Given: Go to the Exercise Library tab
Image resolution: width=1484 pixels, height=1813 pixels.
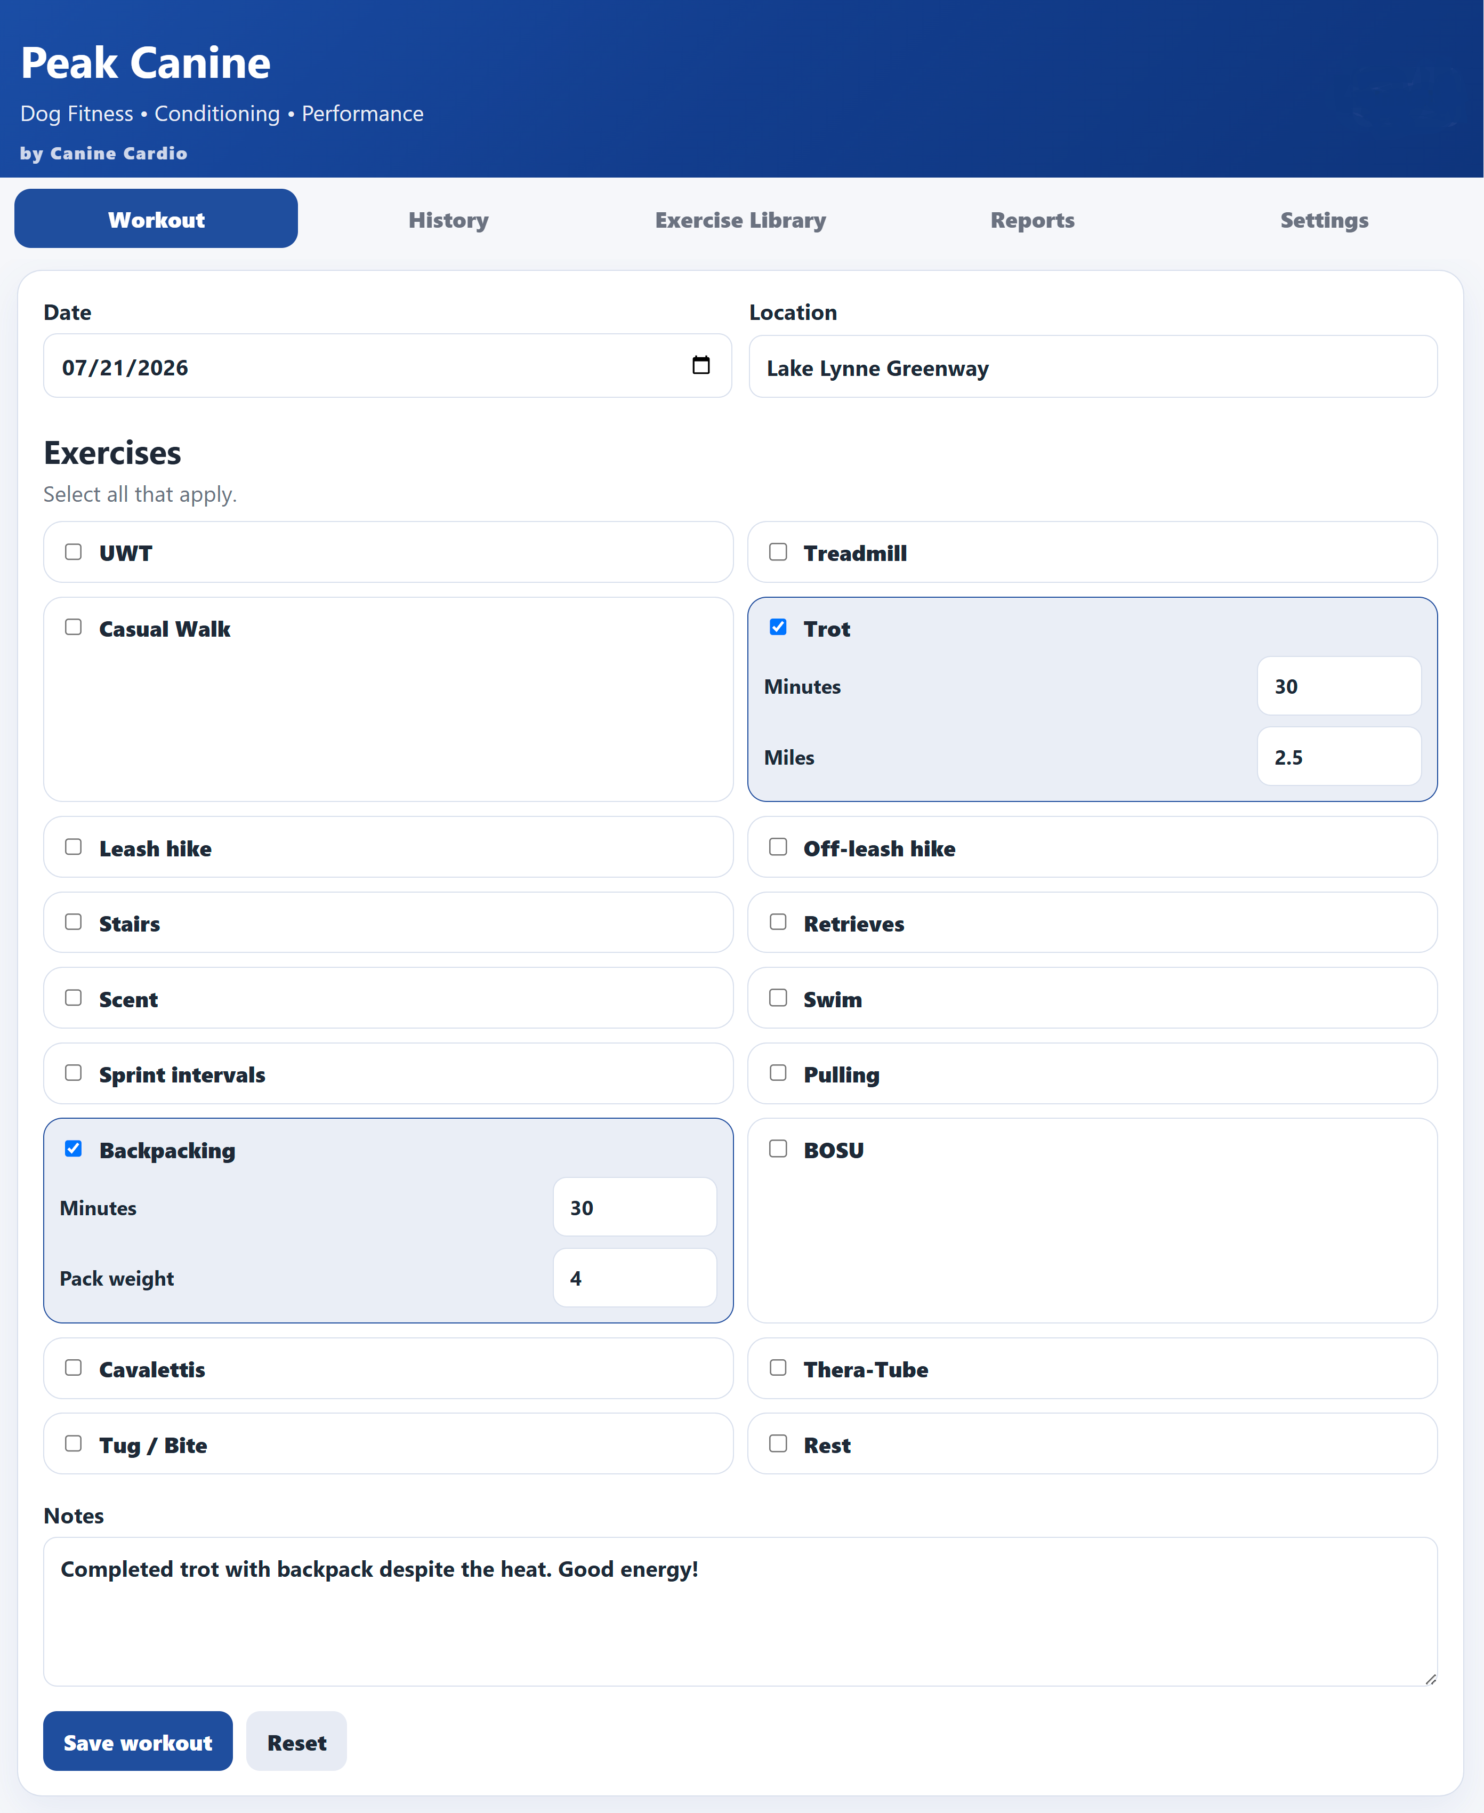Looking at the screenshot, I should (740, 219).
